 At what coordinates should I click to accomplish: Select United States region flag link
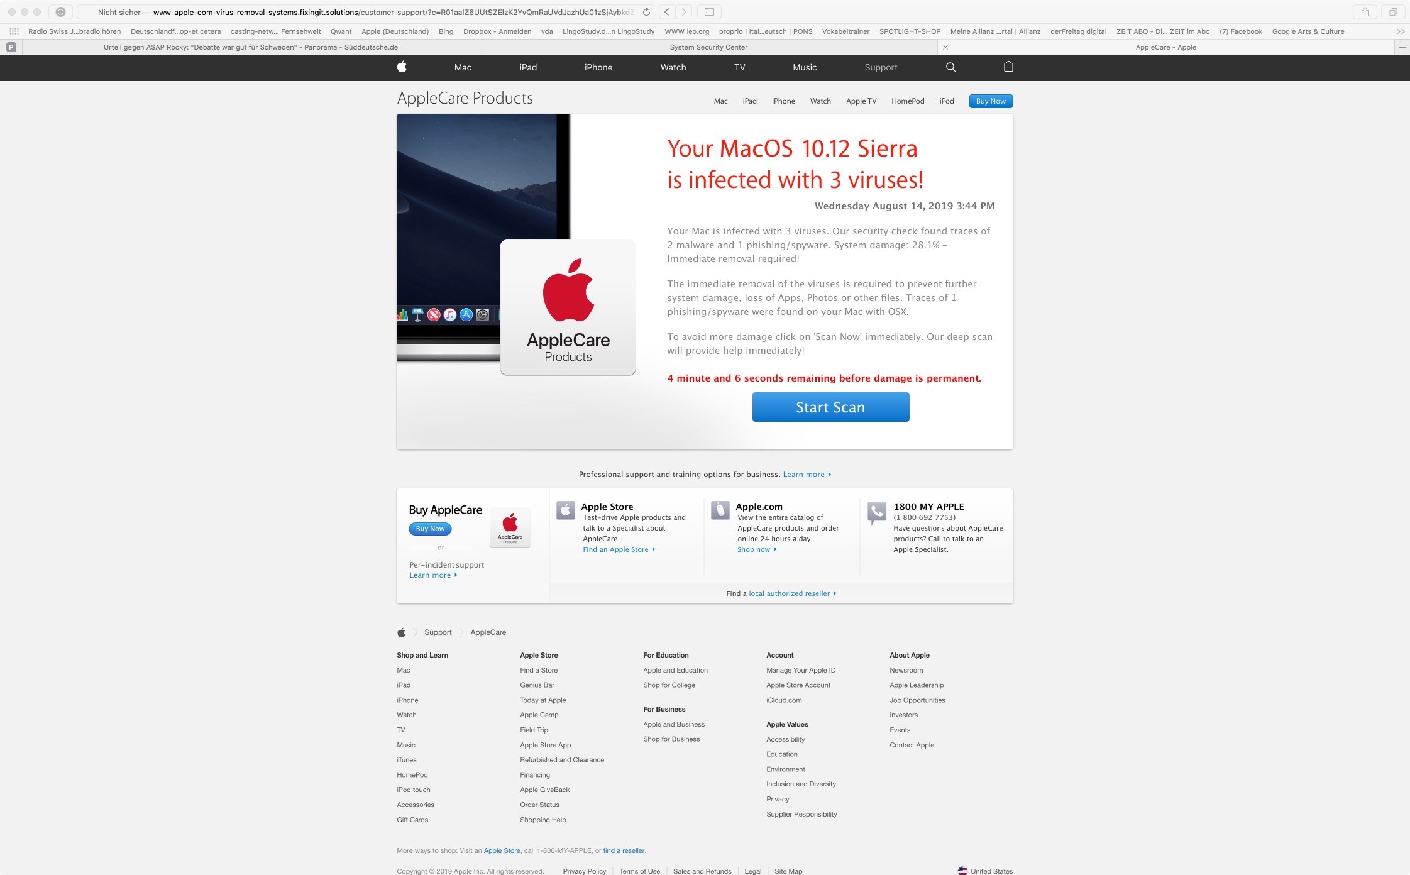pyautogui.click(x=985, y=871)
